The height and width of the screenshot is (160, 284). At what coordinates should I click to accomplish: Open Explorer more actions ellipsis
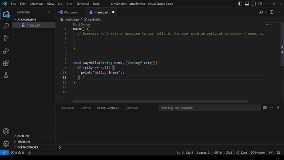click(x=50, y=12)
